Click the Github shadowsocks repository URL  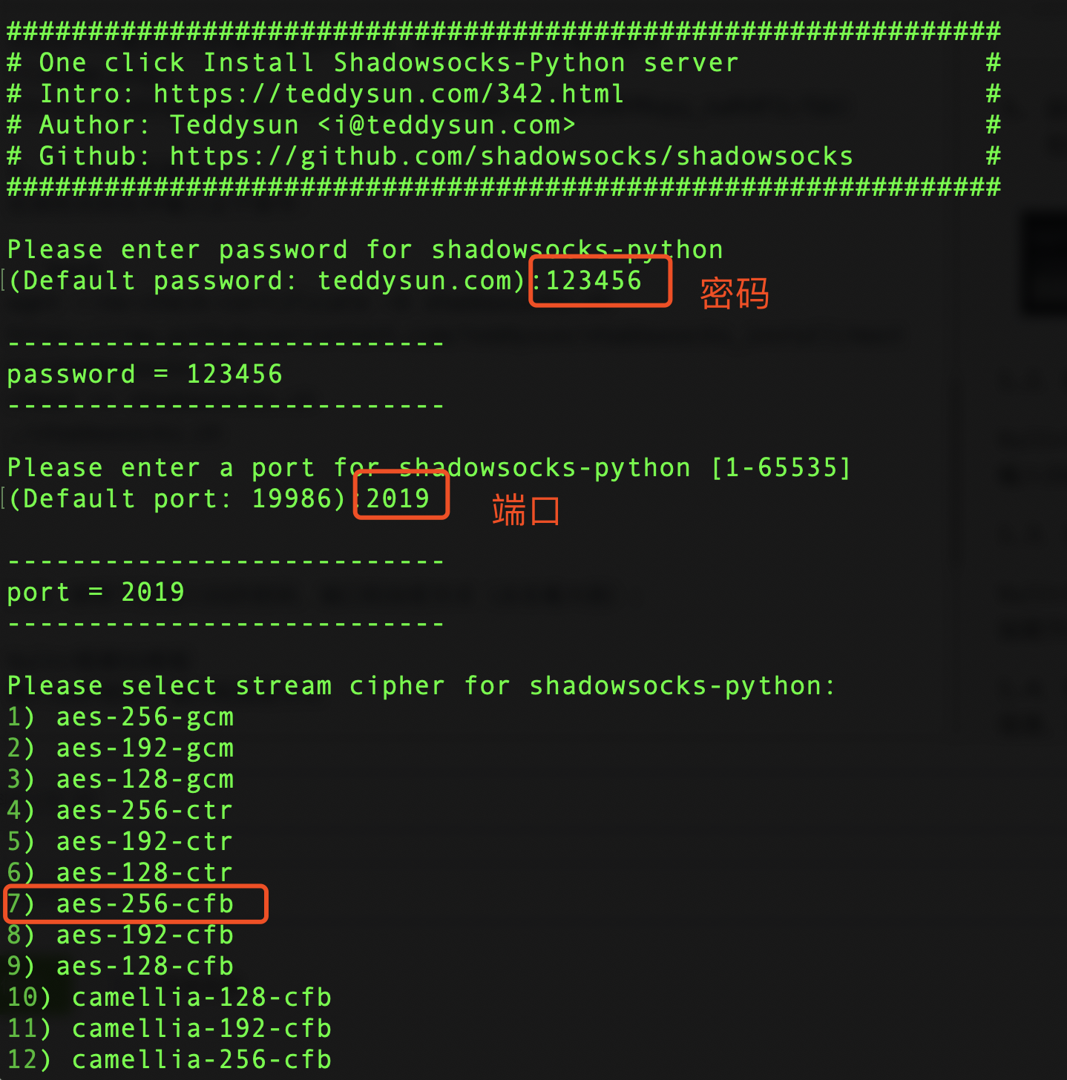[511, 157]
